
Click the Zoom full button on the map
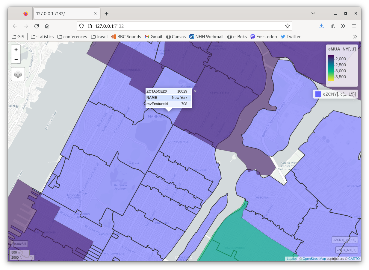[19, 244]
